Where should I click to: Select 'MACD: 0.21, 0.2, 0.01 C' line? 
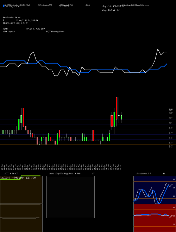[15, 23]
